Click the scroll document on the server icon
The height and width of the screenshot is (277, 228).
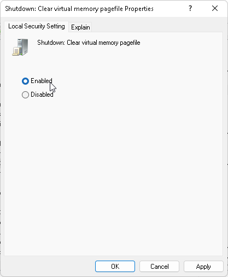point(16,51)
